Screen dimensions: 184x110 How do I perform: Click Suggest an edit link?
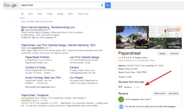click(125, 77)
